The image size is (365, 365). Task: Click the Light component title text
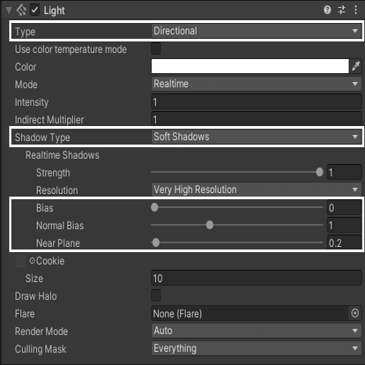coord(54,11)
